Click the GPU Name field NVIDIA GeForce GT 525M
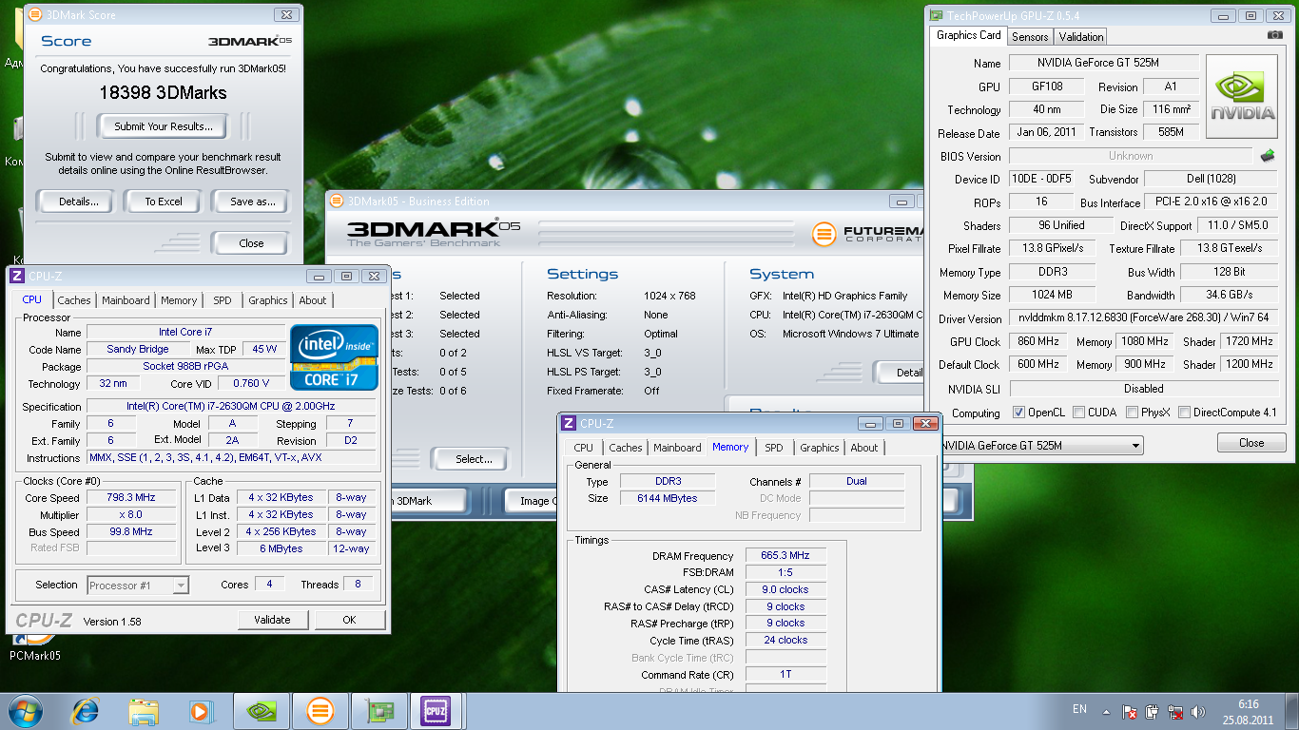This screenshot has height=730, width=1299. pyautogui.click(x=1103, y=63)
